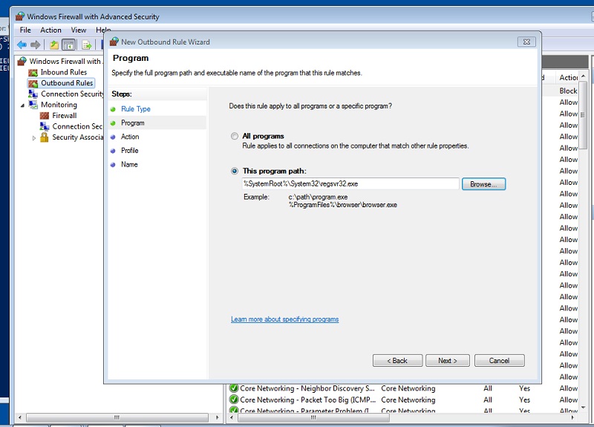
Task: Open the Firewall node under Monitoring
Action: [x=65, y=116]
